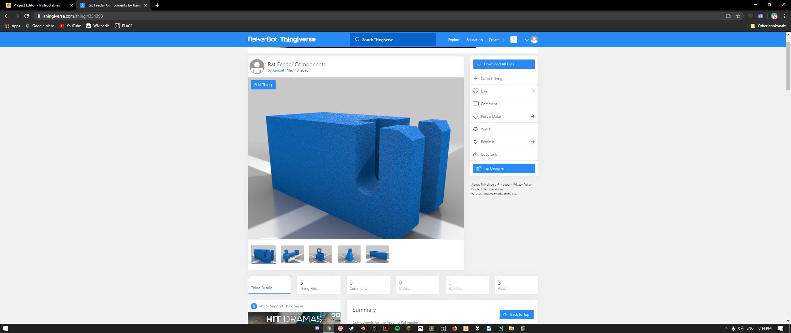
Task: Reload the page with refresh icon
Action: coord(27,16)
